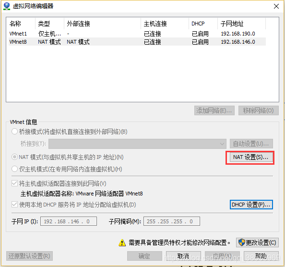Sort by the DHCP column header
Screen dimensions: 285x267
(203, 24)
